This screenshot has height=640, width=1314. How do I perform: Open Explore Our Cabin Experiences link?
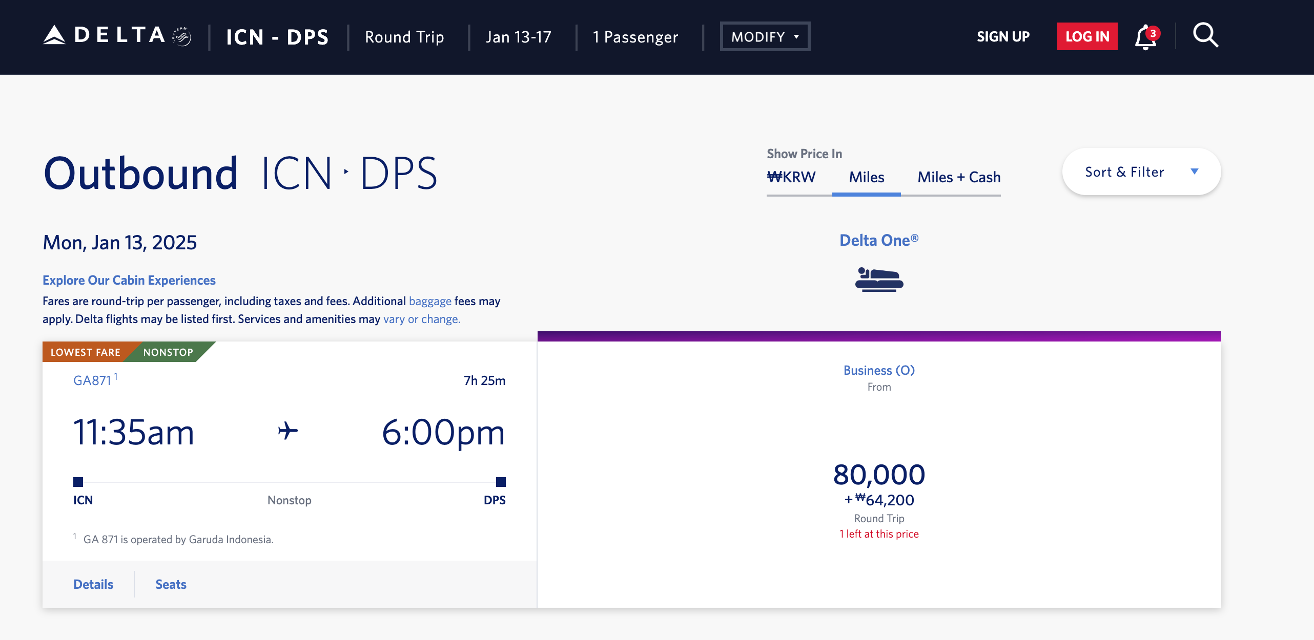129,280
